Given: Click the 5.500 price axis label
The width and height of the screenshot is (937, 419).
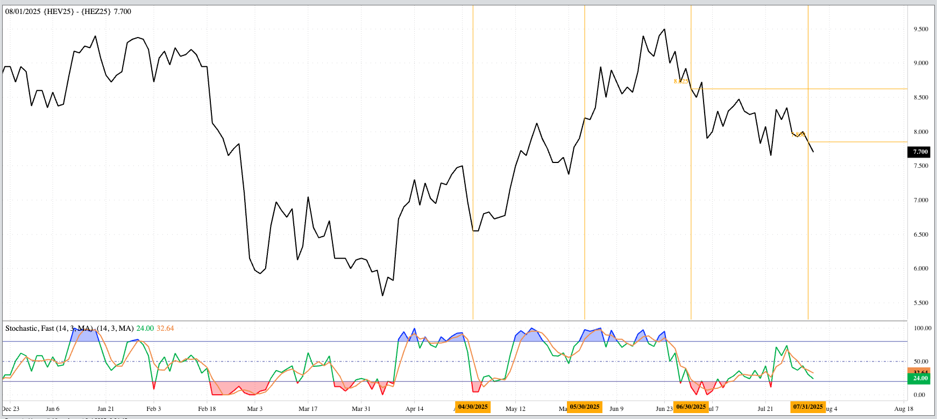Looking at the screenshot, I should tap(921, 303).
